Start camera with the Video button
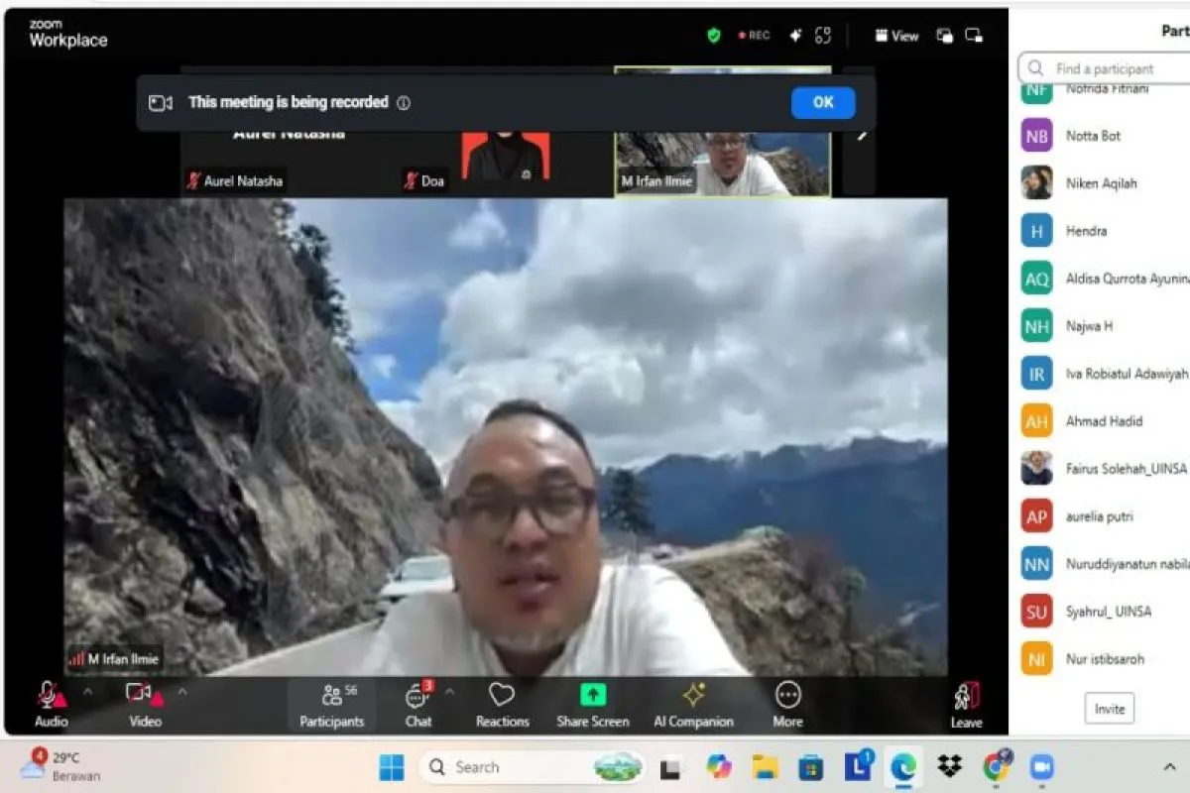1190x793 pixels. click(145, 704)
